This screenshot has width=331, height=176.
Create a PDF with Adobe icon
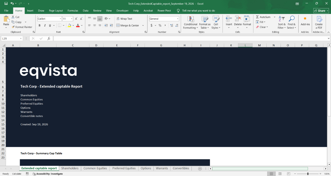(x=319, y=23)
